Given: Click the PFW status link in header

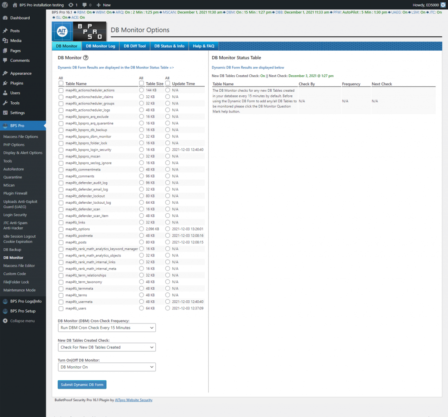Looking at the screenshot, I should pyautogui.click(x=337, y=12).
